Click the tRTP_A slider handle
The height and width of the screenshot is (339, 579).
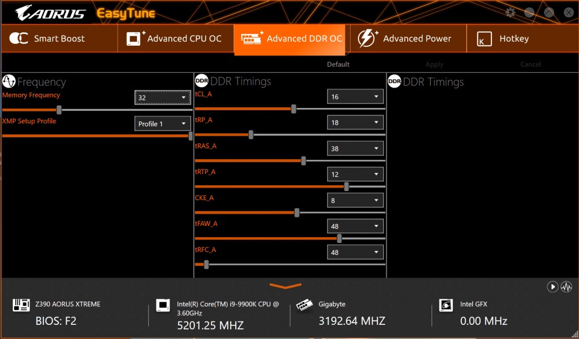click(x=347, y=186)
